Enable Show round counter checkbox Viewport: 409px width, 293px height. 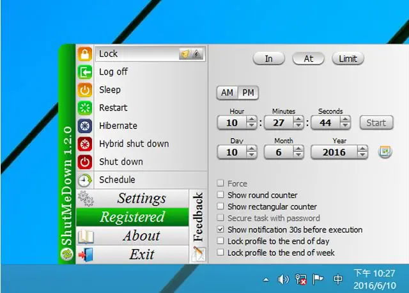(x=220, y=195)
